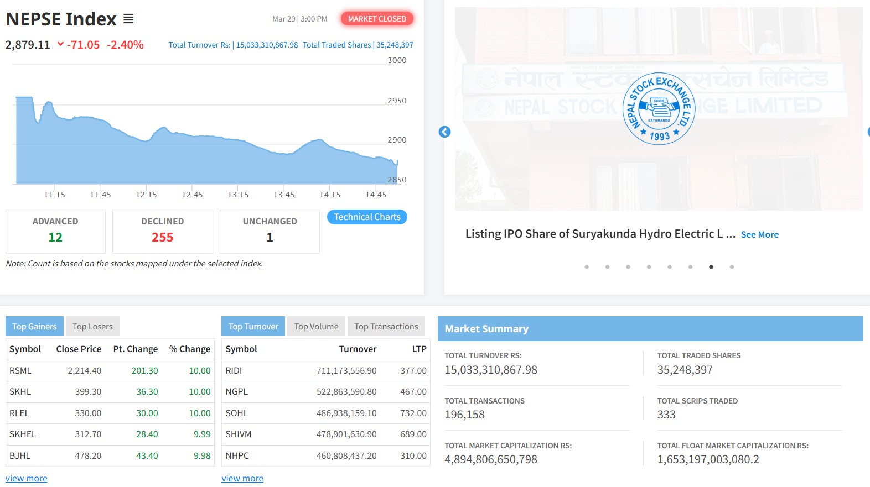Select the Top Turnover tab
870x487 pixels.
(x=253, y=327)
